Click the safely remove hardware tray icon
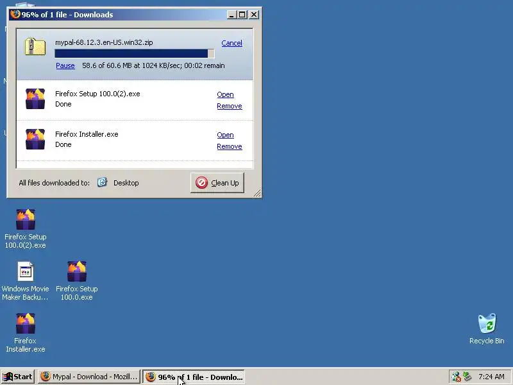Screen dimensions: 513x385 467,377
